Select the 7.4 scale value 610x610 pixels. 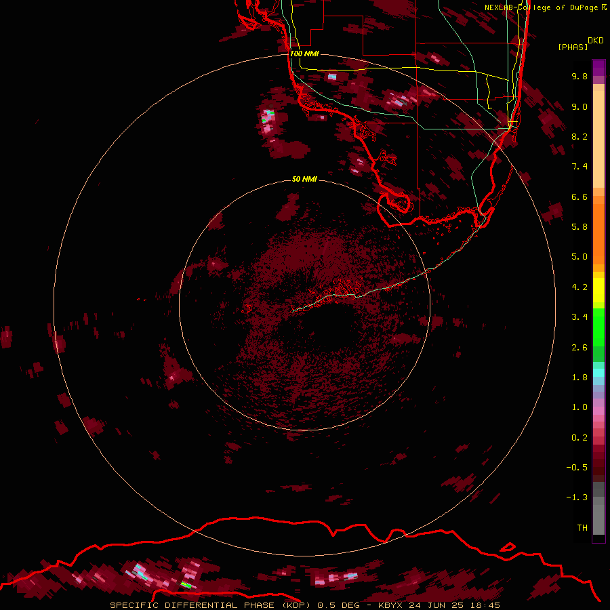[579, 167]
